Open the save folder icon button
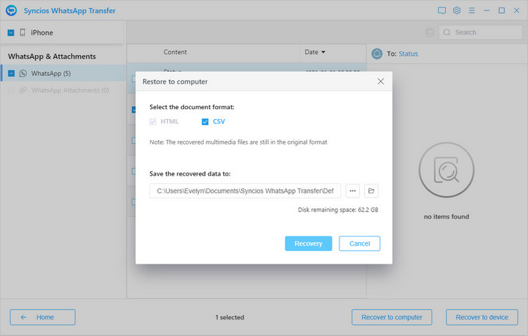 coord(371,191)
